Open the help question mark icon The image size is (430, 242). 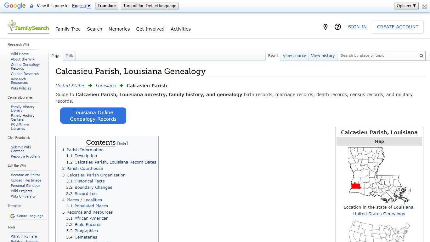338,27
